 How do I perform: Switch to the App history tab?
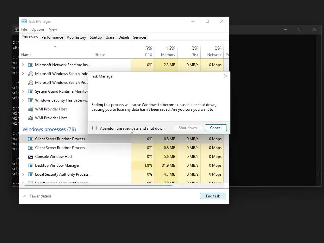click(76, 37)
